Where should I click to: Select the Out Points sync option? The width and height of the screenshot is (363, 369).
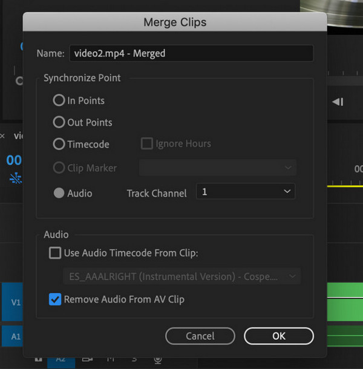click(x=59, y=122)
